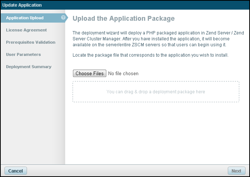Select the Application Upload step
This screenshot has width=250, height=177.
coord(25,18)
